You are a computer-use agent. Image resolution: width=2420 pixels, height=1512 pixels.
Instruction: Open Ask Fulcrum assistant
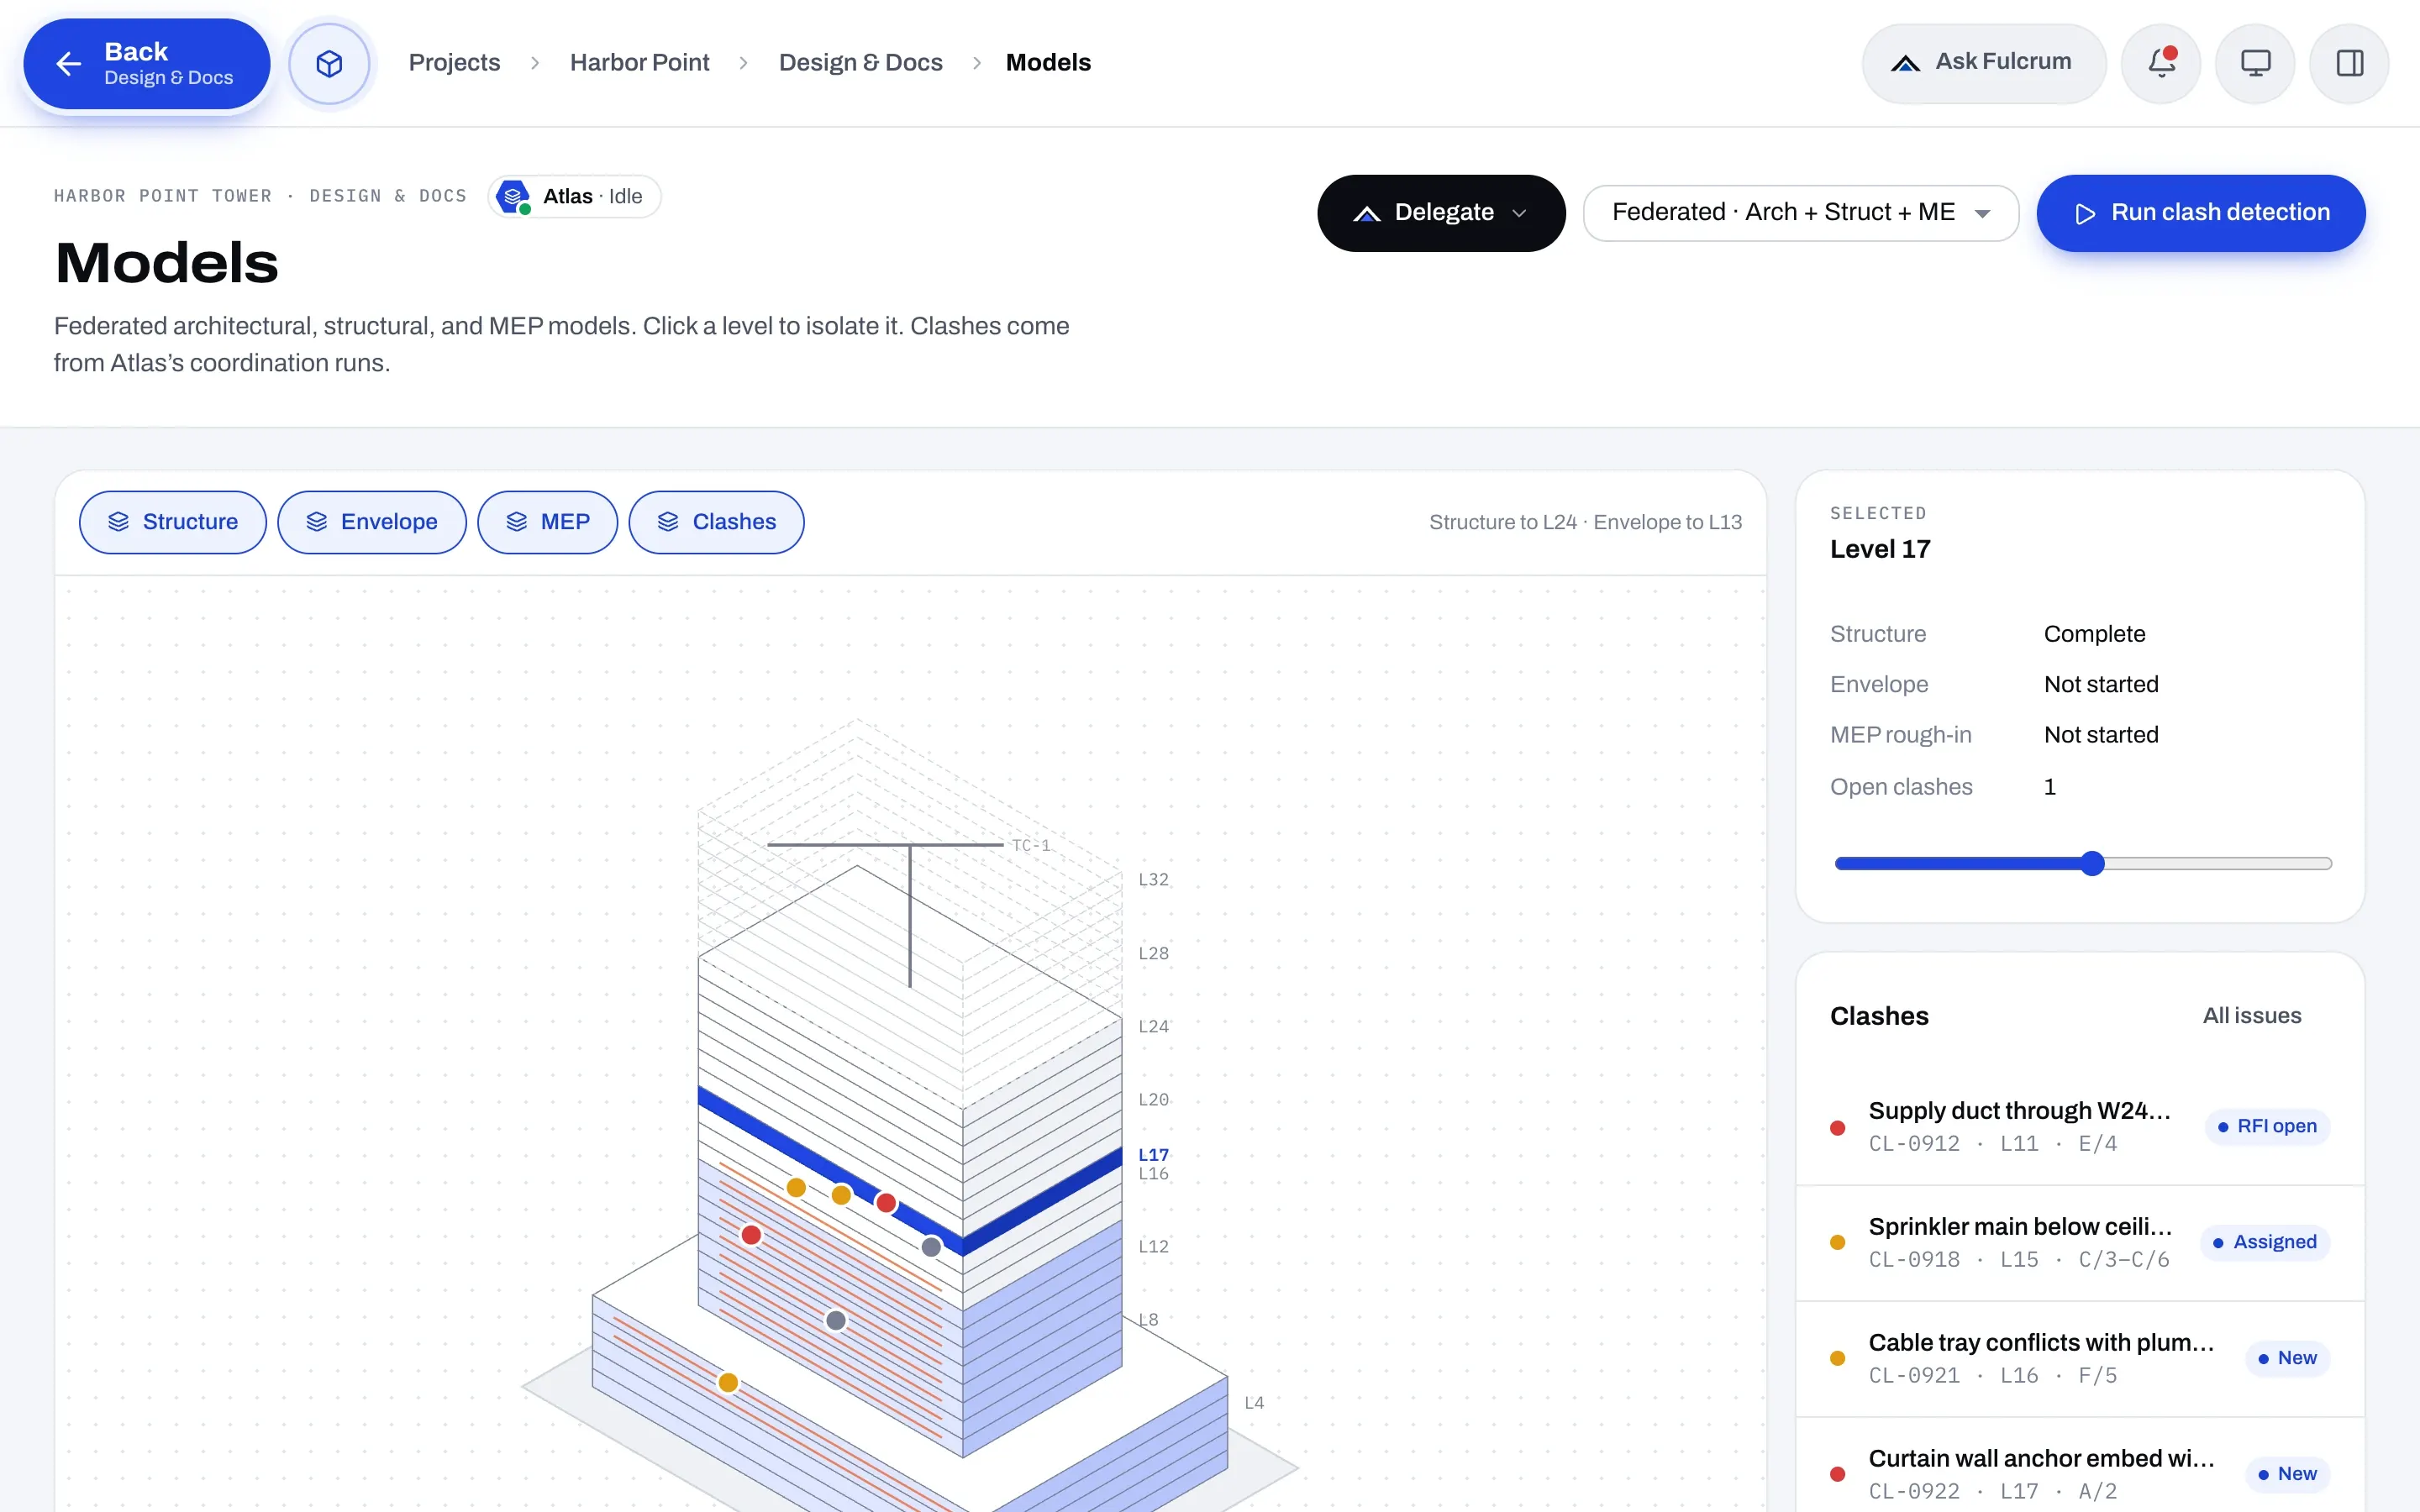coord(1984,63)
